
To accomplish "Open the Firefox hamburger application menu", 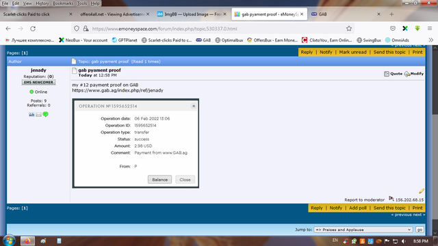I will tap(430, 29).
